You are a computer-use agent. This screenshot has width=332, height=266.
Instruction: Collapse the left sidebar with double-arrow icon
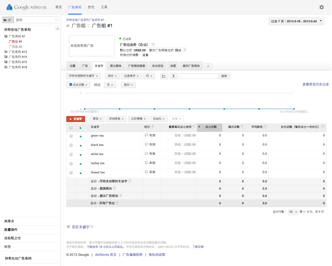(57, 29)
